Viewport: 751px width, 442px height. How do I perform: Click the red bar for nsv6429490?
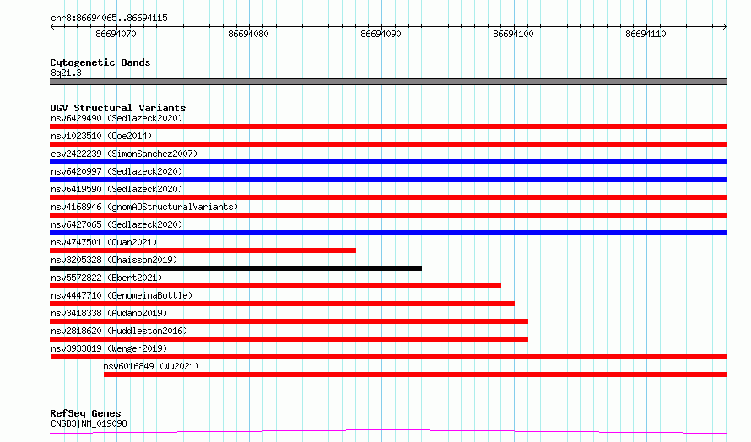[388, 127]
